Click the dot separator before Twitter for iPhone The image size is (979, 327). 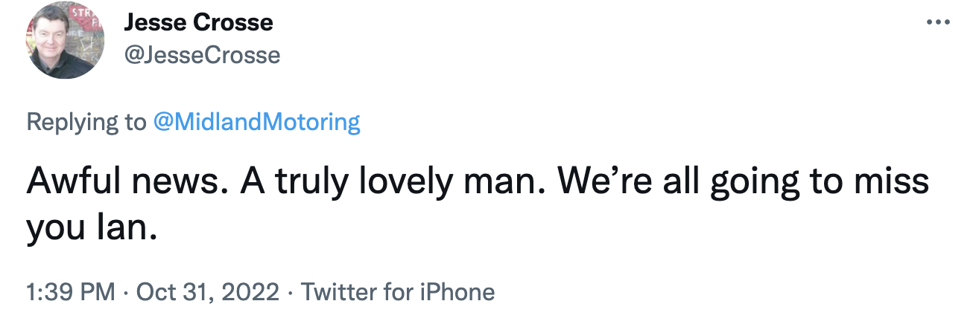pos(291,293)
